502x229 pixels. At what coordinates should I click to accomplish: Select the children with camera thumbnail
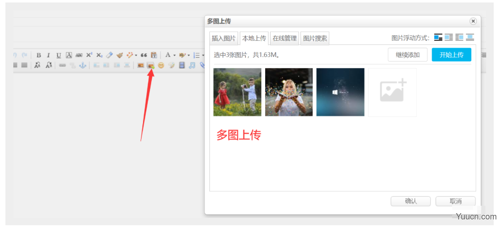pyautogui.click(x=237, y=92)
